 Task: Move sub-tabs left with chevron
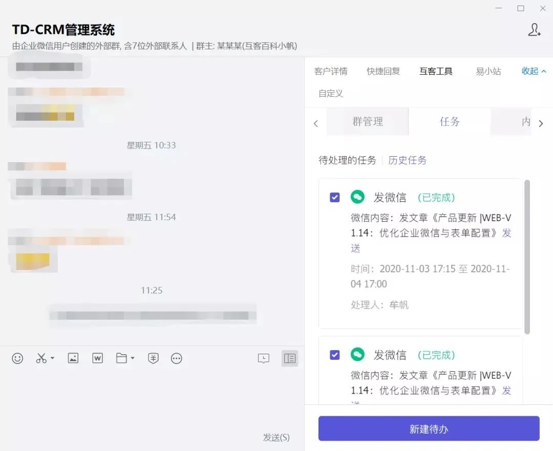(315, 123)
